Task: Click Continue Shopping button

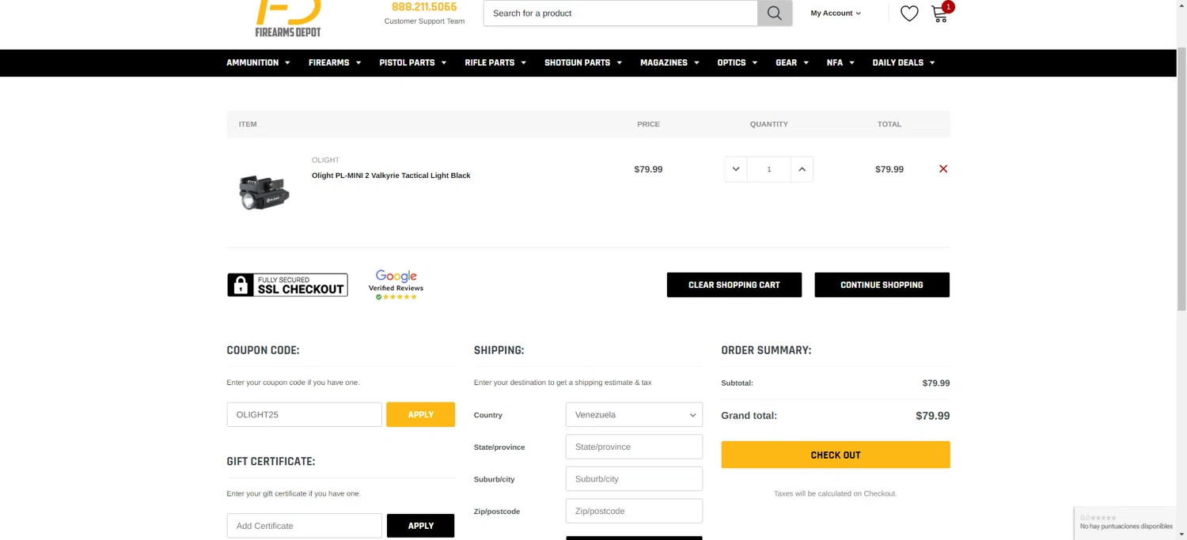Action: tap(882, 285)
